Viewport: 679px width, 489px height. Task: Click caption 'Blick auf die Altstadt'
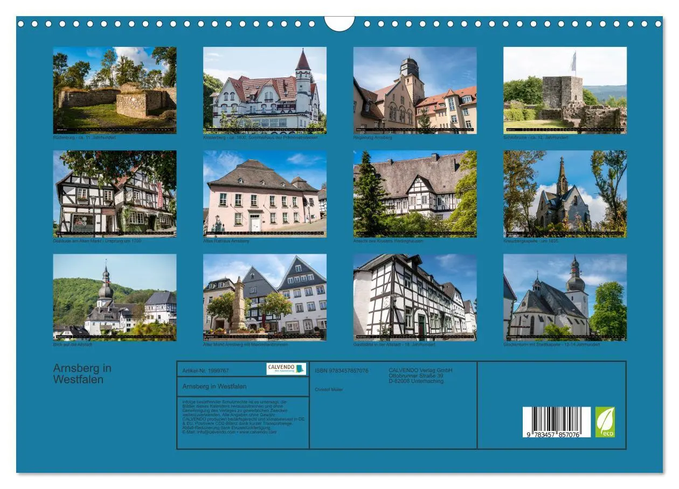tap(73, 345)
